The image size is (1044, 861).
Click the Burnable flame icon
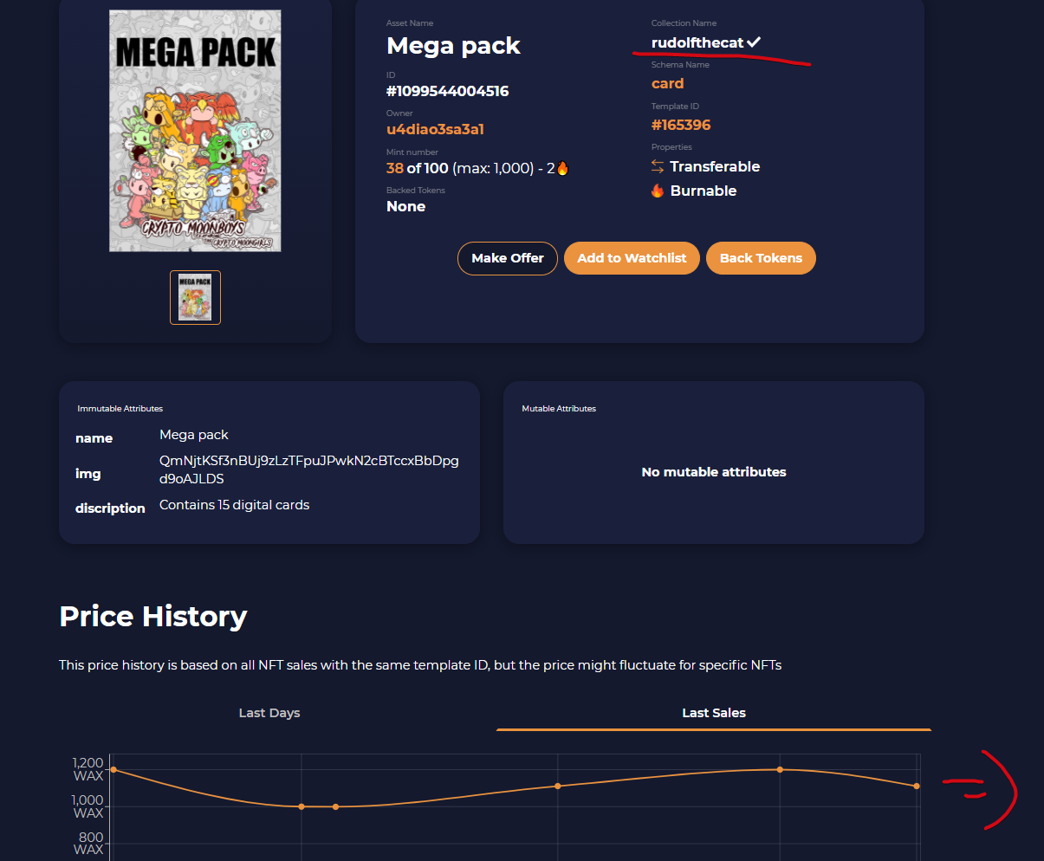click(658, 191)
